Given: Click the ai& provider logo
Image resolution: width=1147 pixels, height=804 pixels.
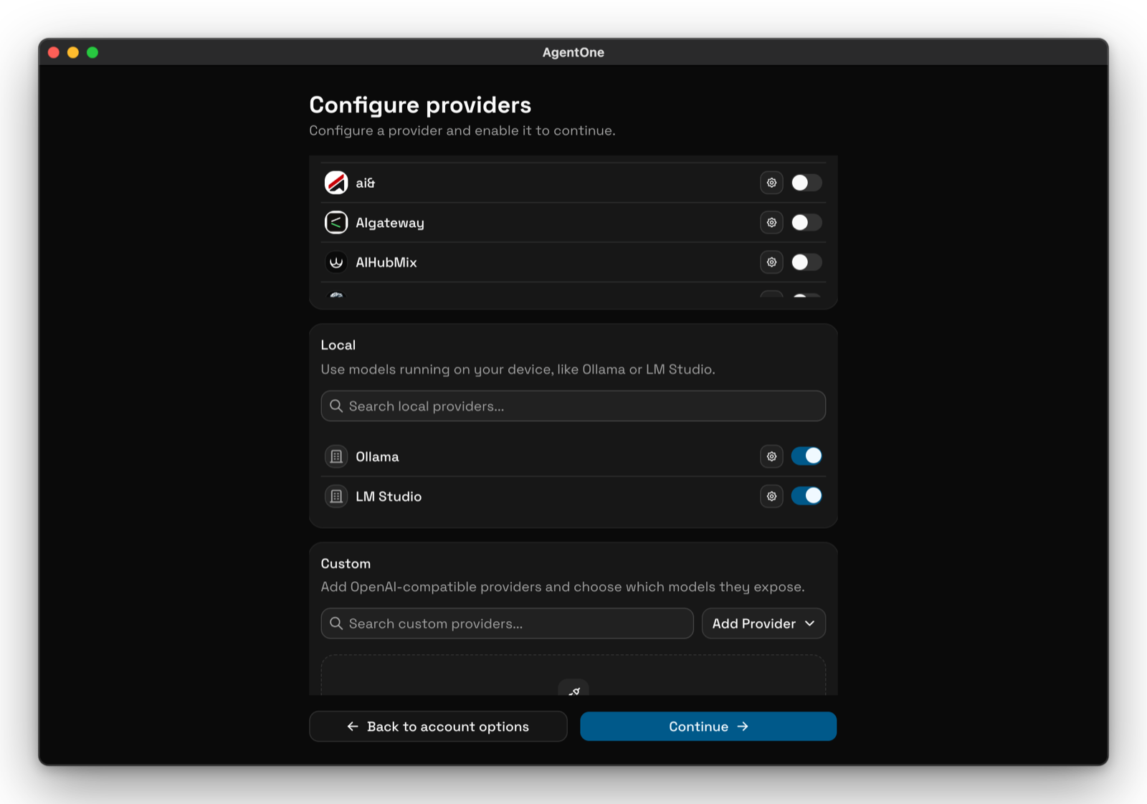Looking at the screenshot, I should tap(336, 183).
